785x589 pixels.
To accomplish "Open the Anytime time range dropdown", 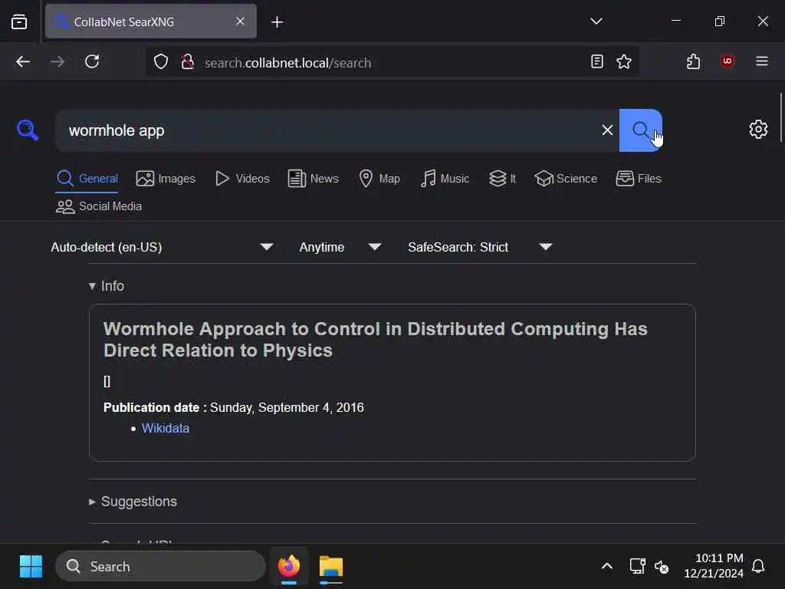I will tap(340, 247).
